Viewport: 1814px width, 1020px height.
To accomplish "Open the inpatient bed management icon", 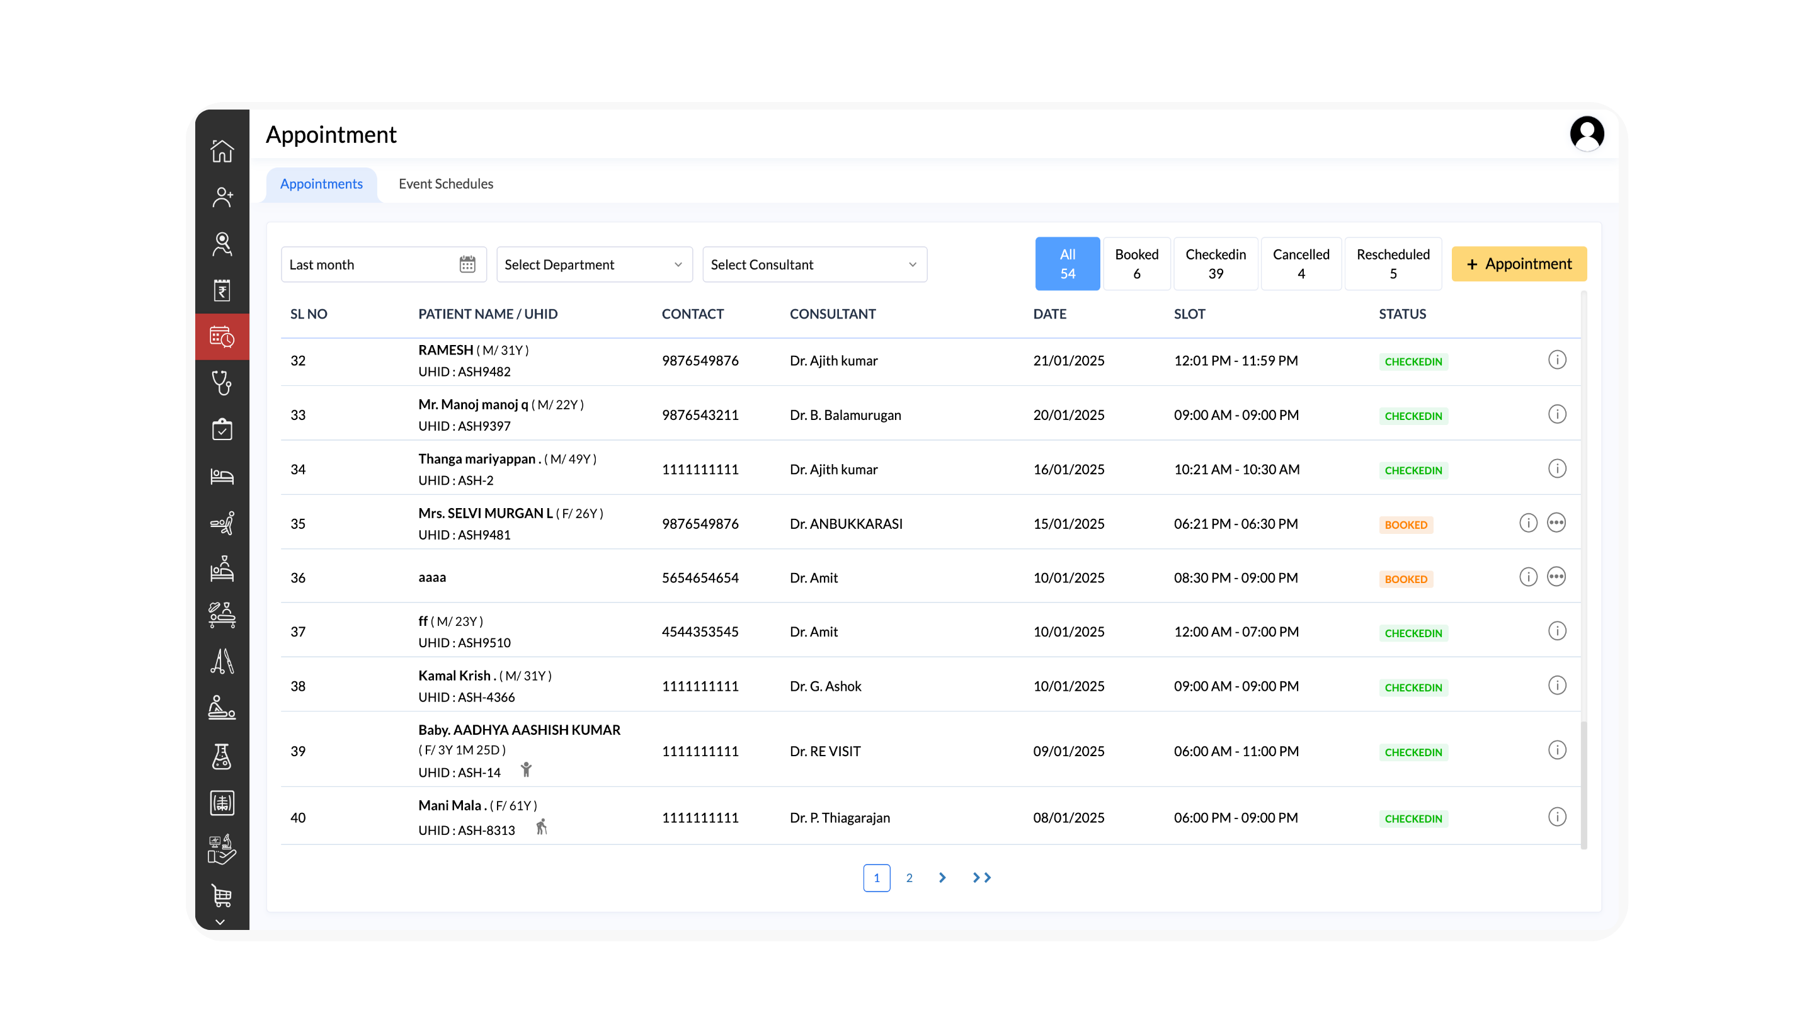I will 222,476.
